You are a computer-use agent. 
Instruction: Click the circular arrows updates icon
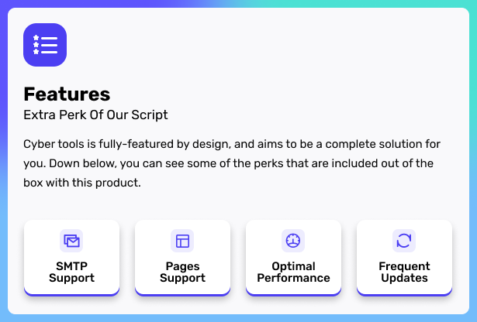pos(404,241)
